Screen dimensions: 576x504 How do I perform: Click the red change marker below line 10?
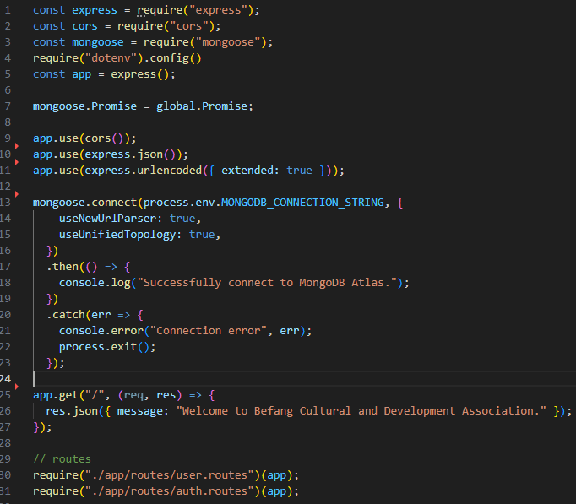(17, 162)
